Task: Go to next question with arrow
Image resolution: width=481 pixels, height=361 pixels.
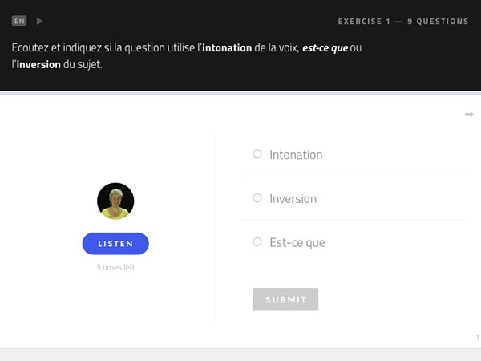Action: click(469, 114)
